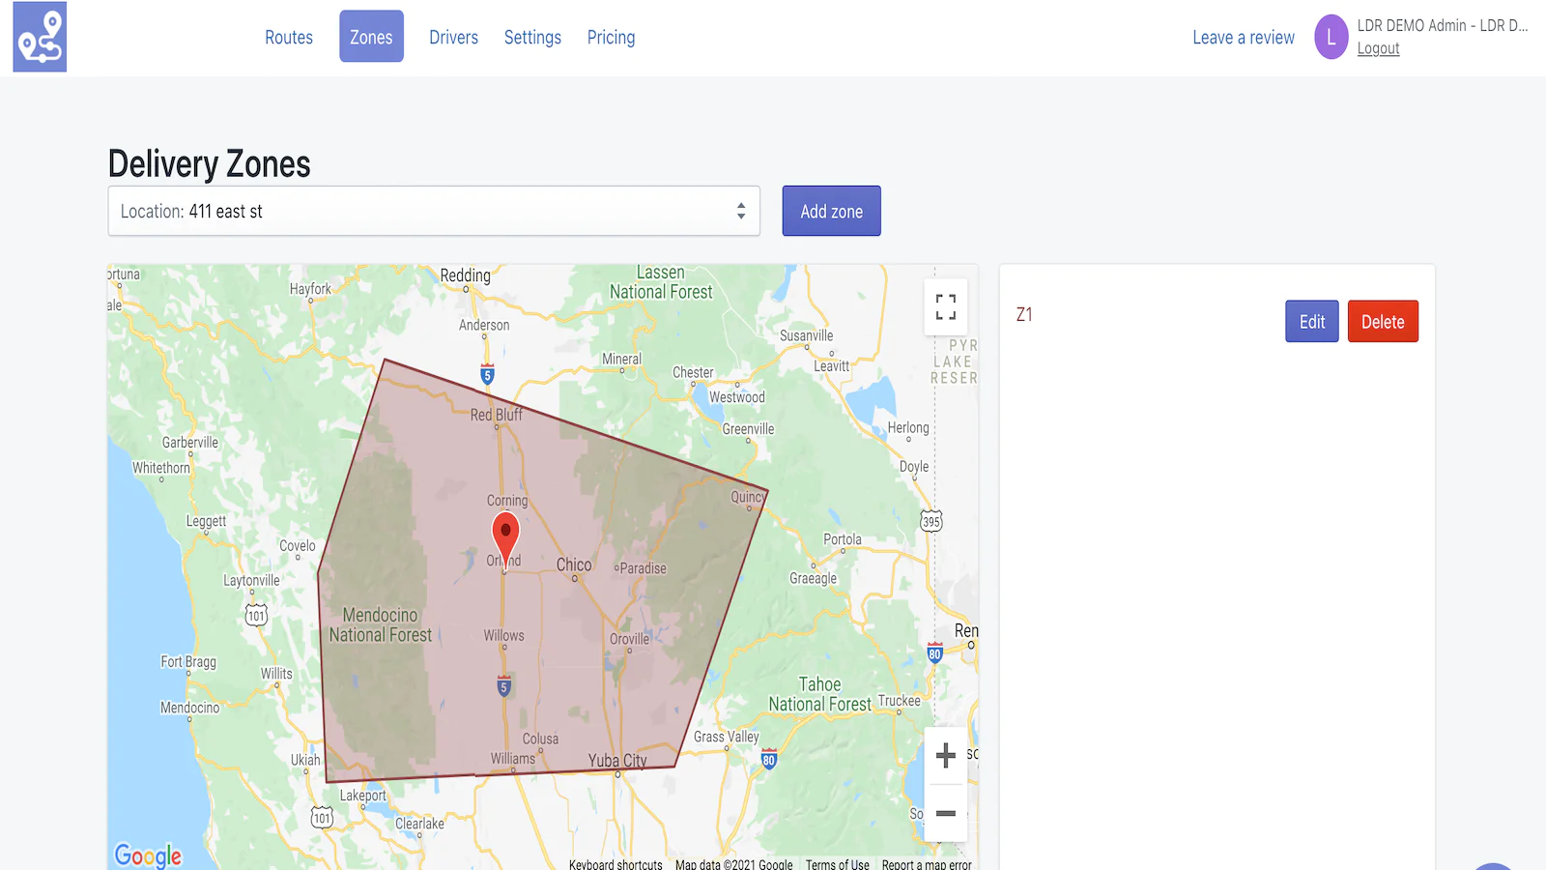Image resolution: width=1546 pixels, height=870 pixels.
Task: Open map Terms of Use link
Action: point(837,864)
